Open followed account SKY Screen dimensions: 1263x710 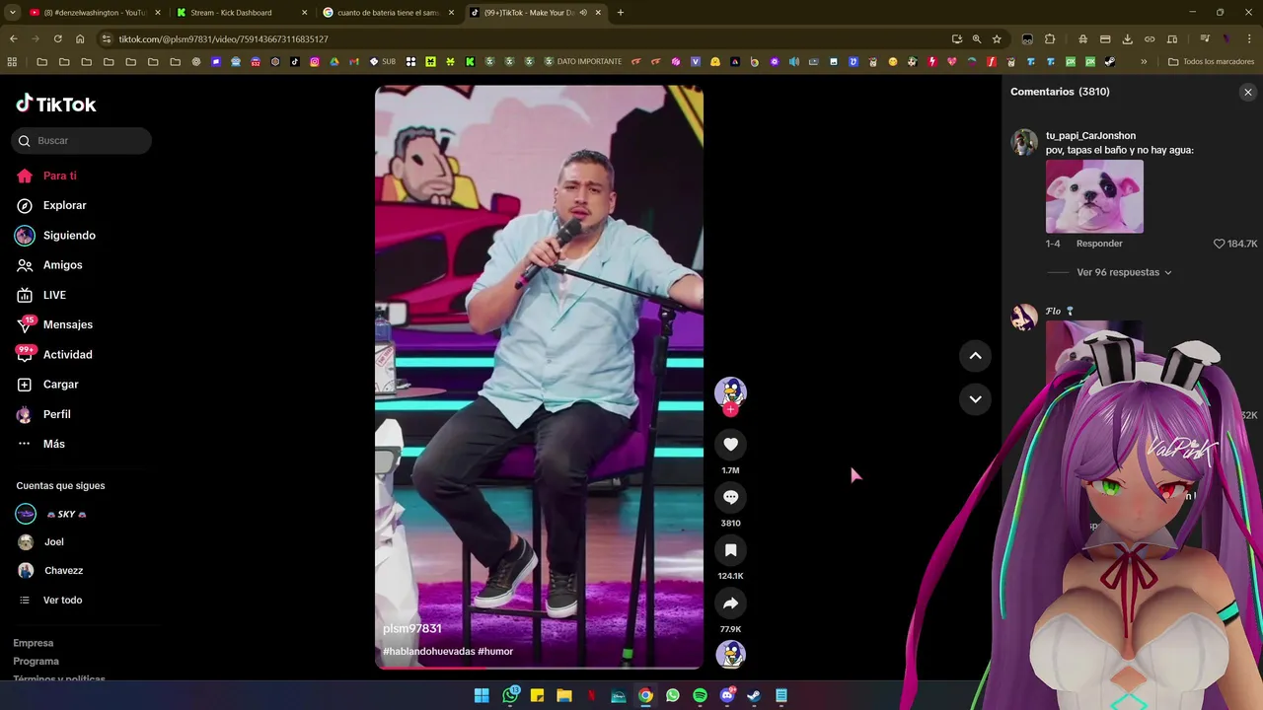66,514
